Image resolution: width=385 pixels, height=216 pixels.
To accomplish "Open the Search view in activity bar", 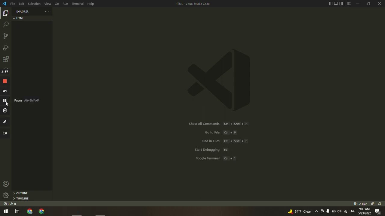I will click(x=6, y=24).
